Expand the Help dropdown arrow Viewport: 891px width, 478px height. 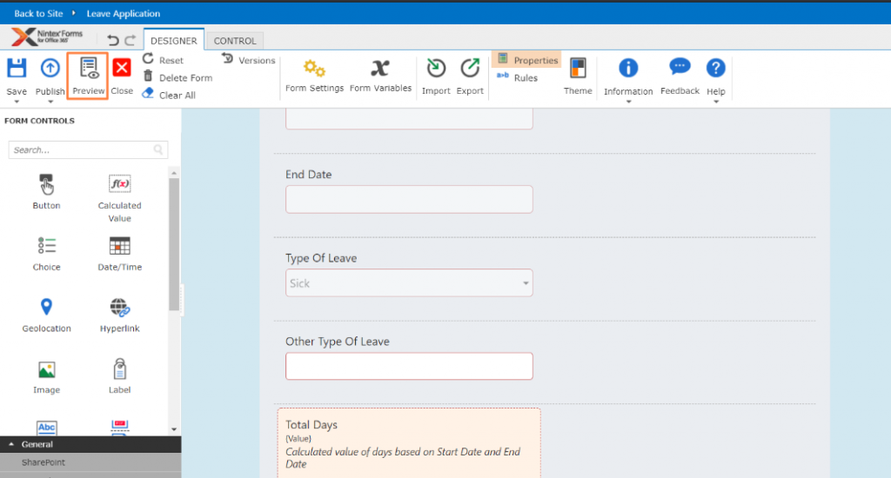[x=716, y=102]
